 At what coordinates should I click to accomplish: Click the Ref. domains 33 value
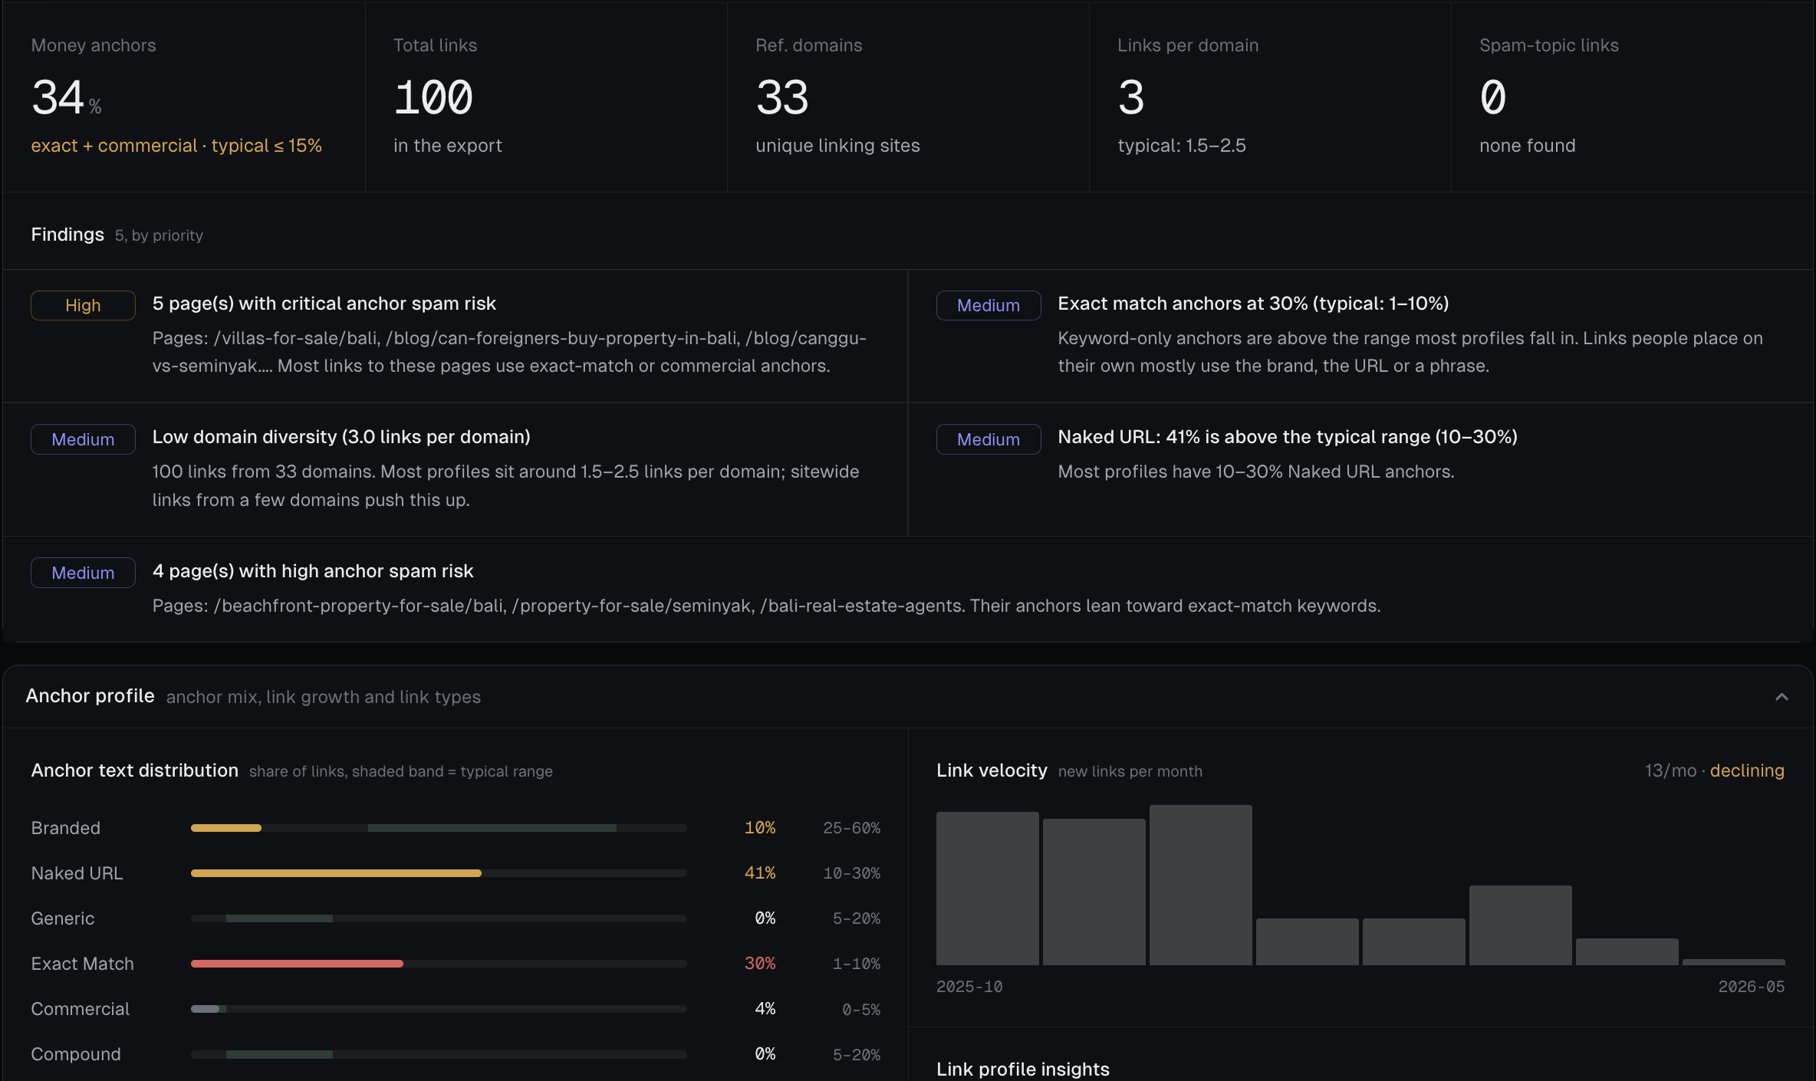[x=782, y=97]
